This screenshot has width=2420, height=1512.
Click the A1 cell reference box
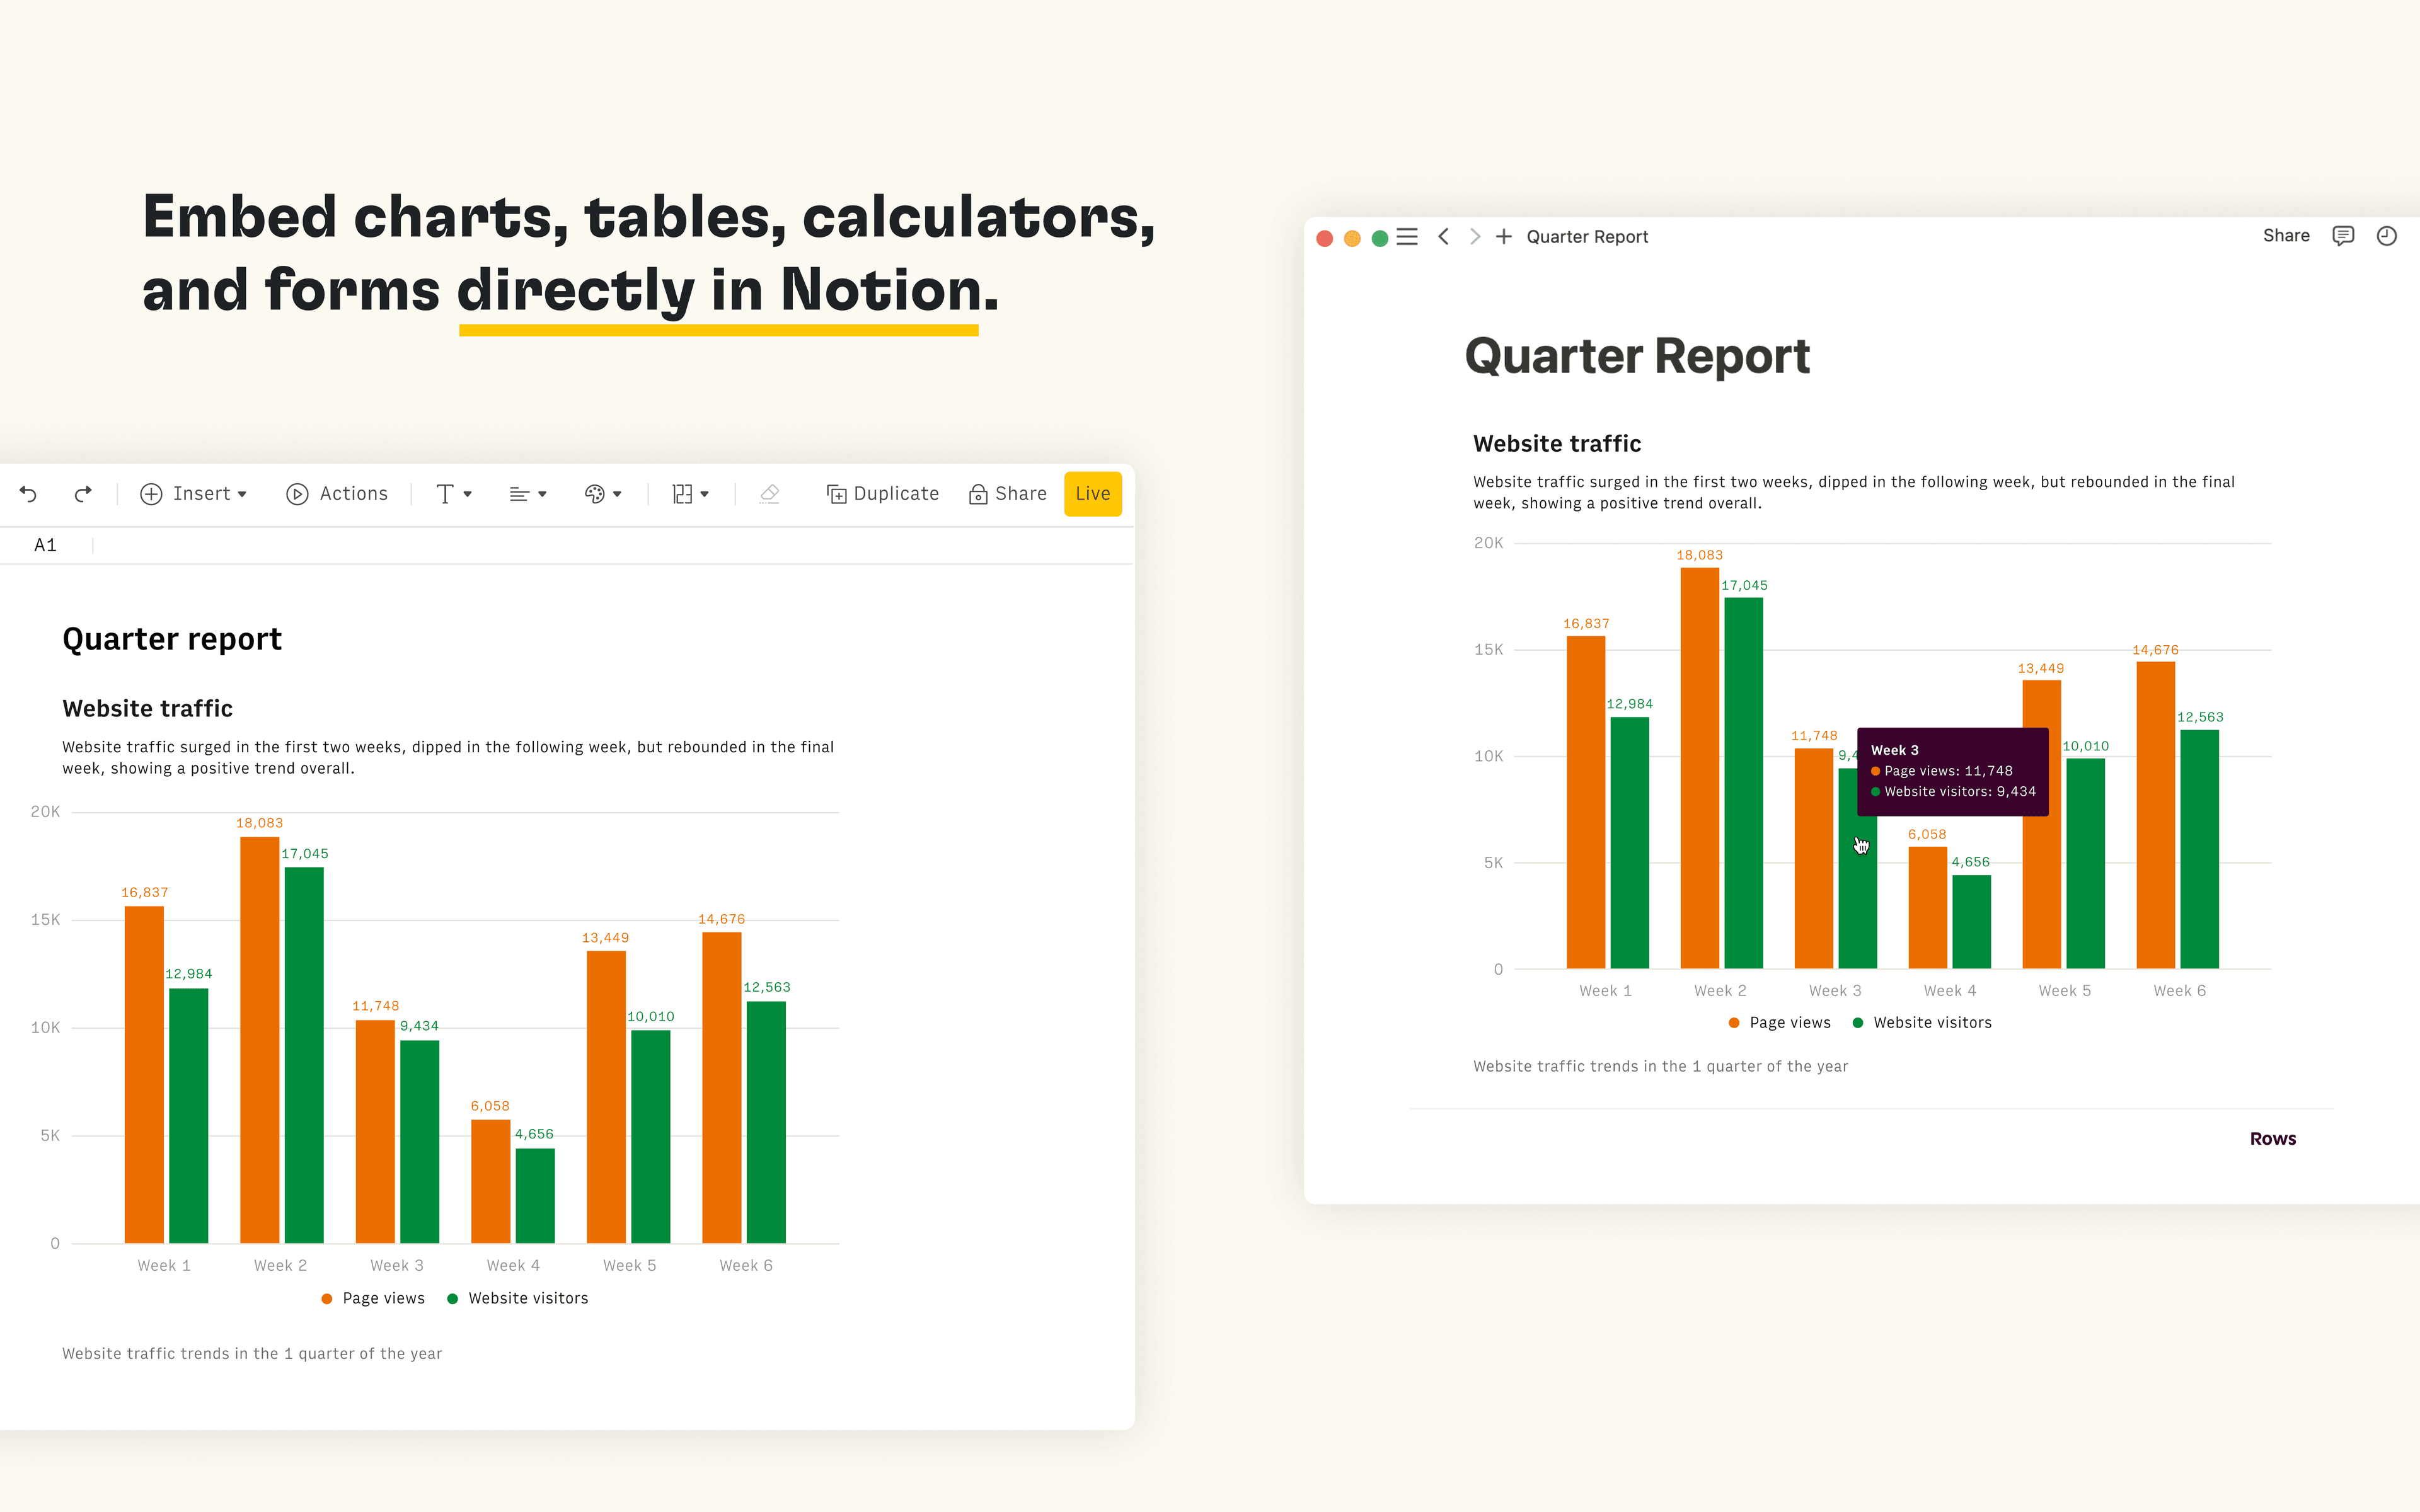click(x=45, y=545)
